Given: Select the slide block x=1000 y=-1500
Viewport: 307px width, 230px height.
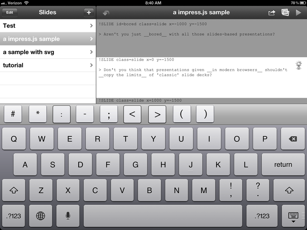Looking at the screenshot, I should [202, 101].
